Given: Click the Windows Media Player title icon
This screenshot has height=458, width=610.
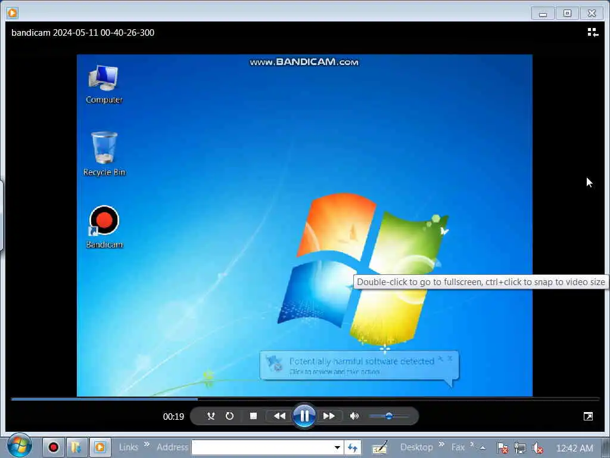Looking at the screenshot, I should 12,13.
